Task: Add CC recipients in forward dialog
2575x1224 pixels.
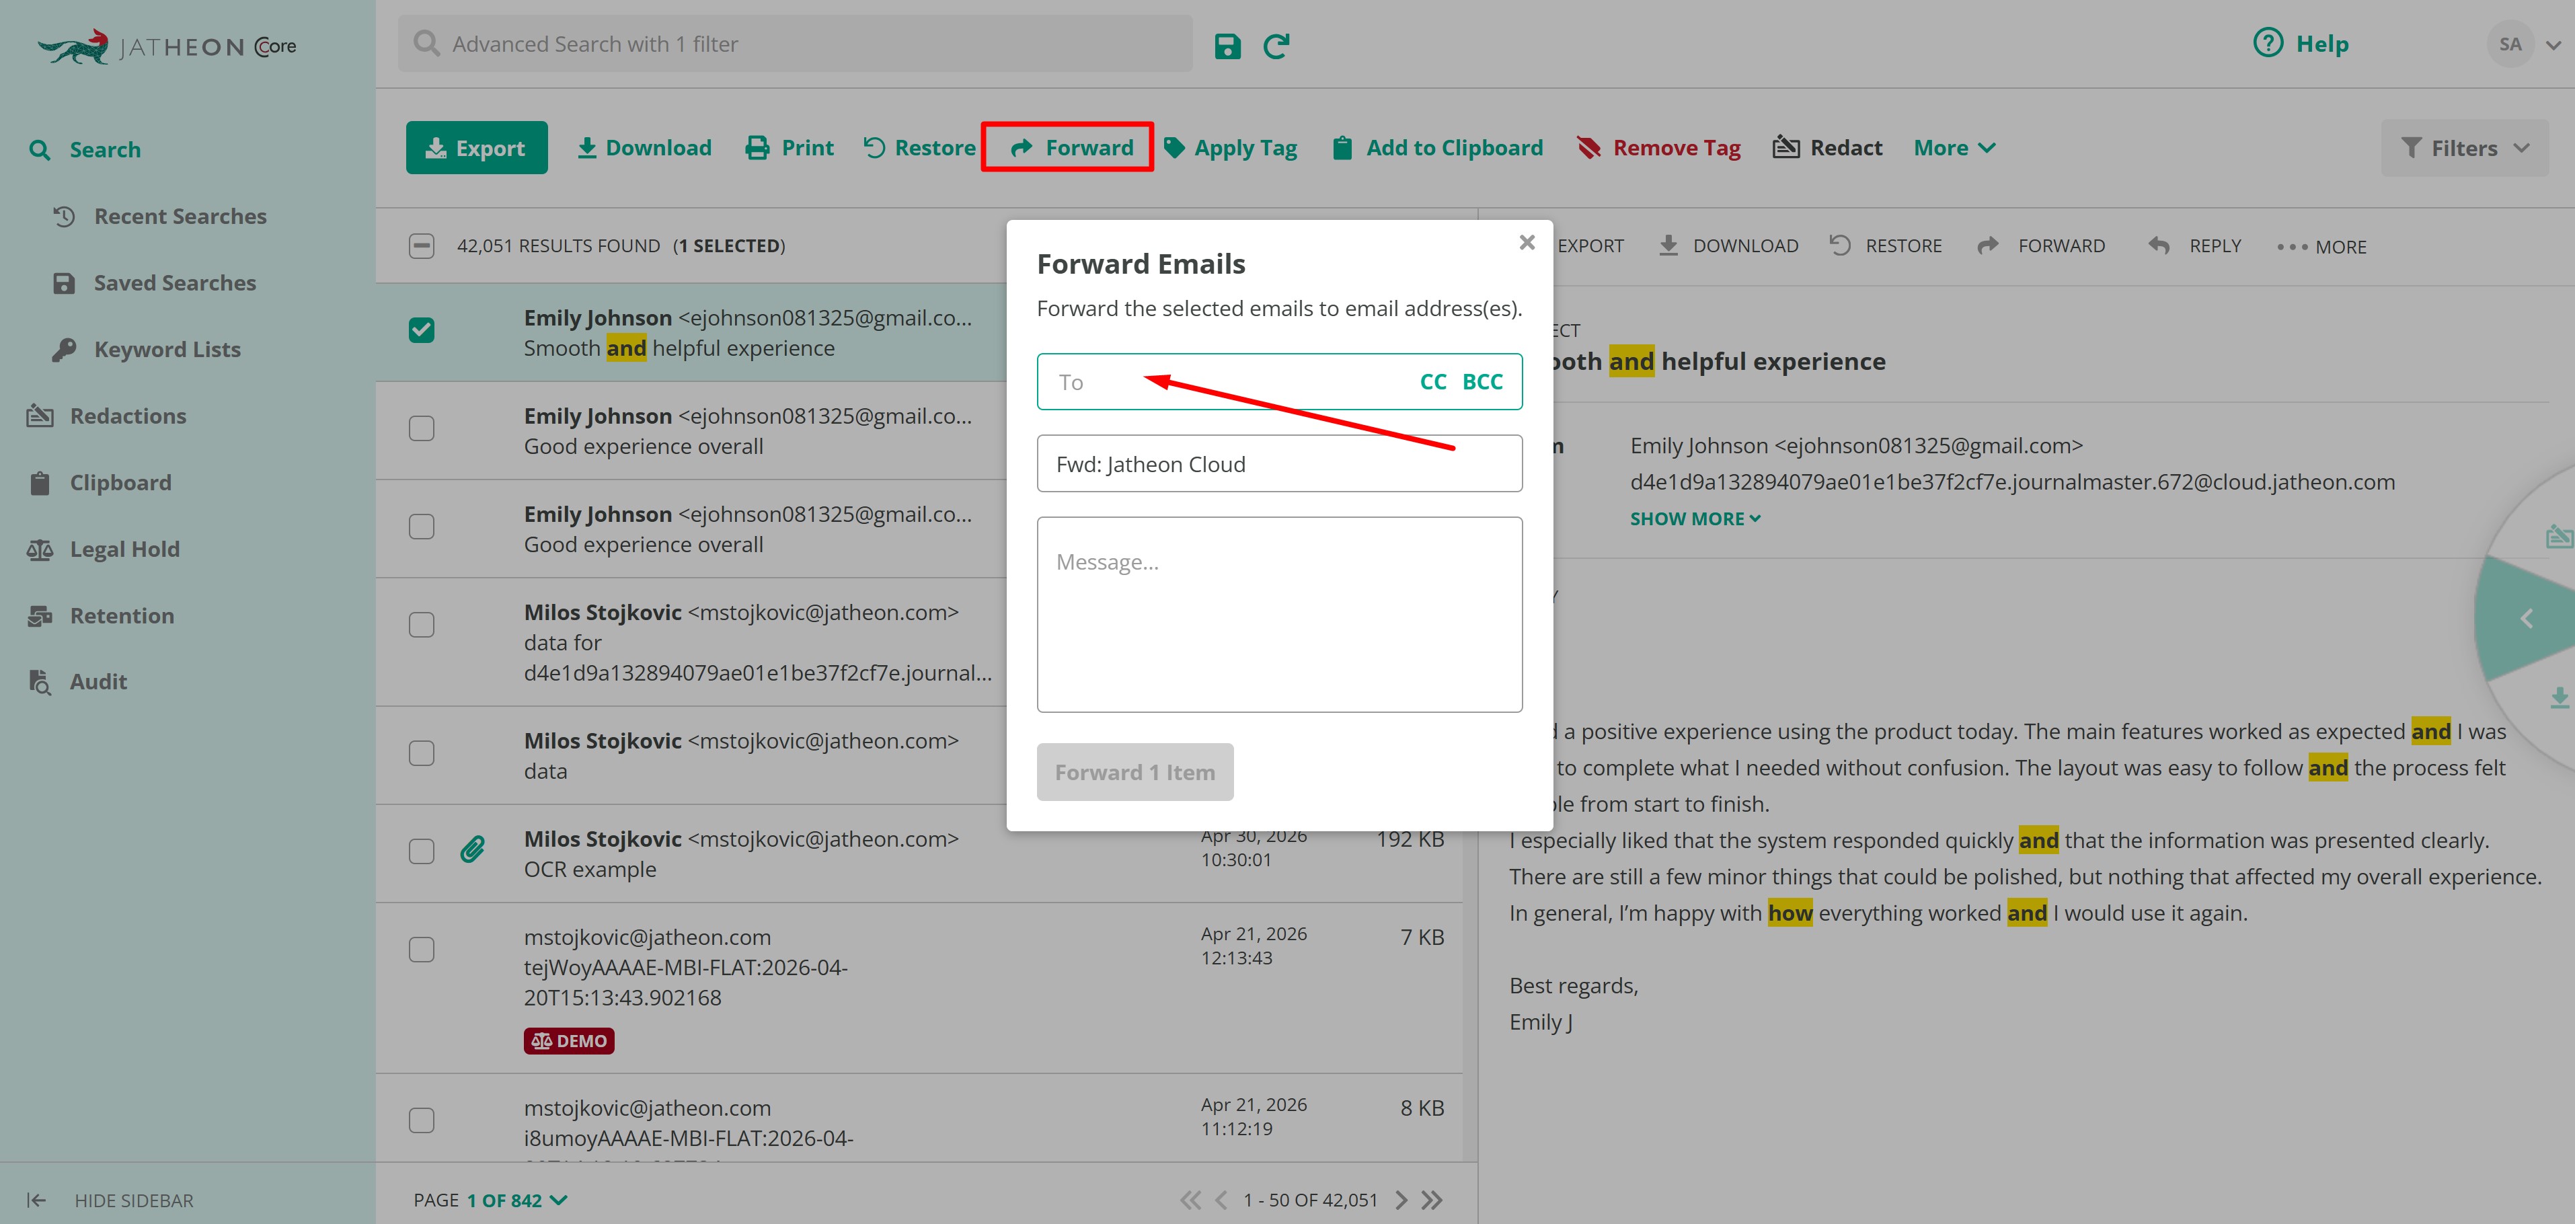Action: [x=1432, y=381]
